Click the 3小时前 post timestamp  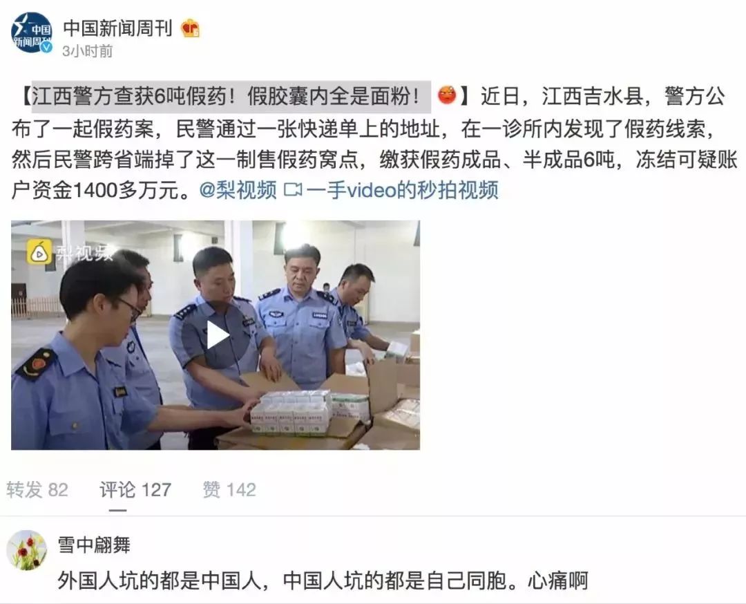pos(88,51)
